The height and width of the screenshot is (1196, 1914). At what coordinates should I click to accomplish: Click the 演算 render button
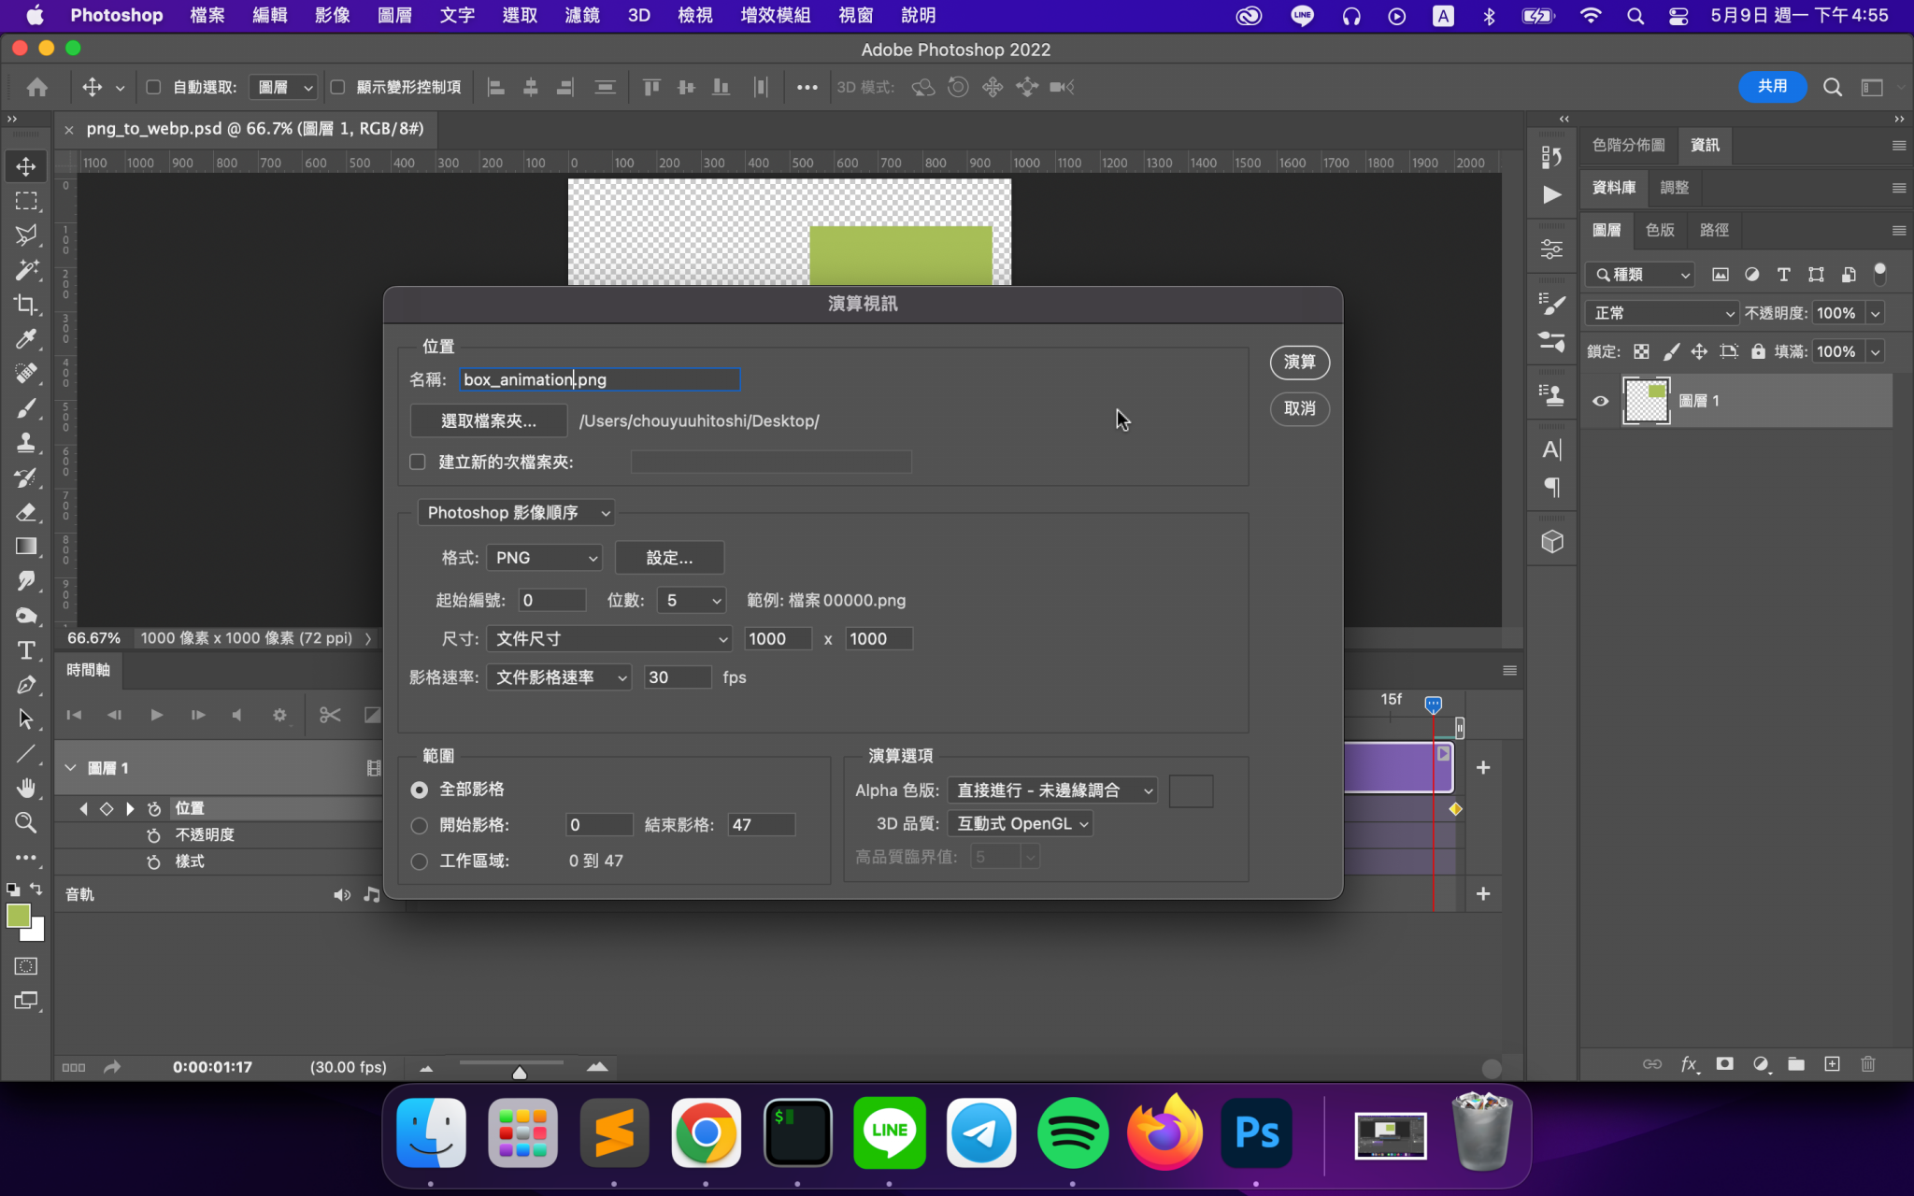click(1299, 362)
